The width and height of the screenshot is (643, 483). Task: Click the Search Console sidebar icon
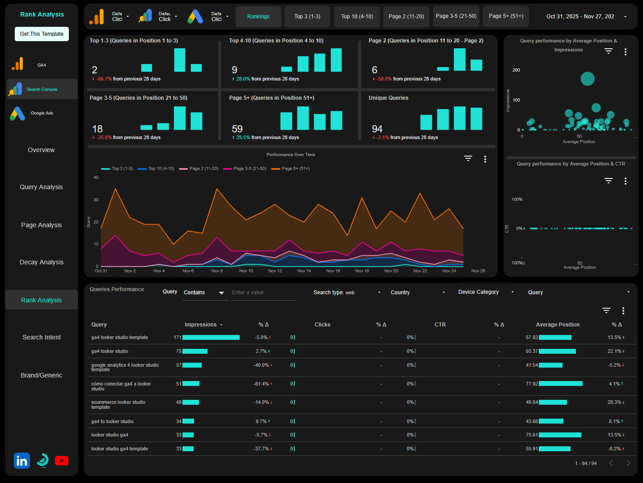[15, 89]
